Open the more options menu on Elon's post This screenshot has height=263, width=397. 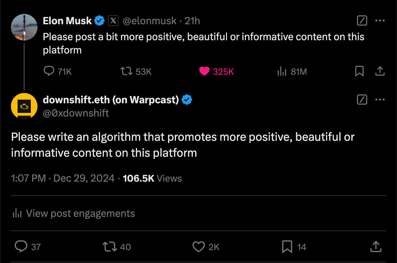coord(380,21)
